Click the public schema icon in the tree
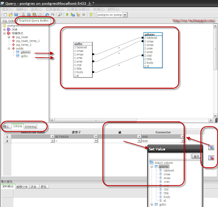This screenshot has height=207, width=218. coord(14,48)
